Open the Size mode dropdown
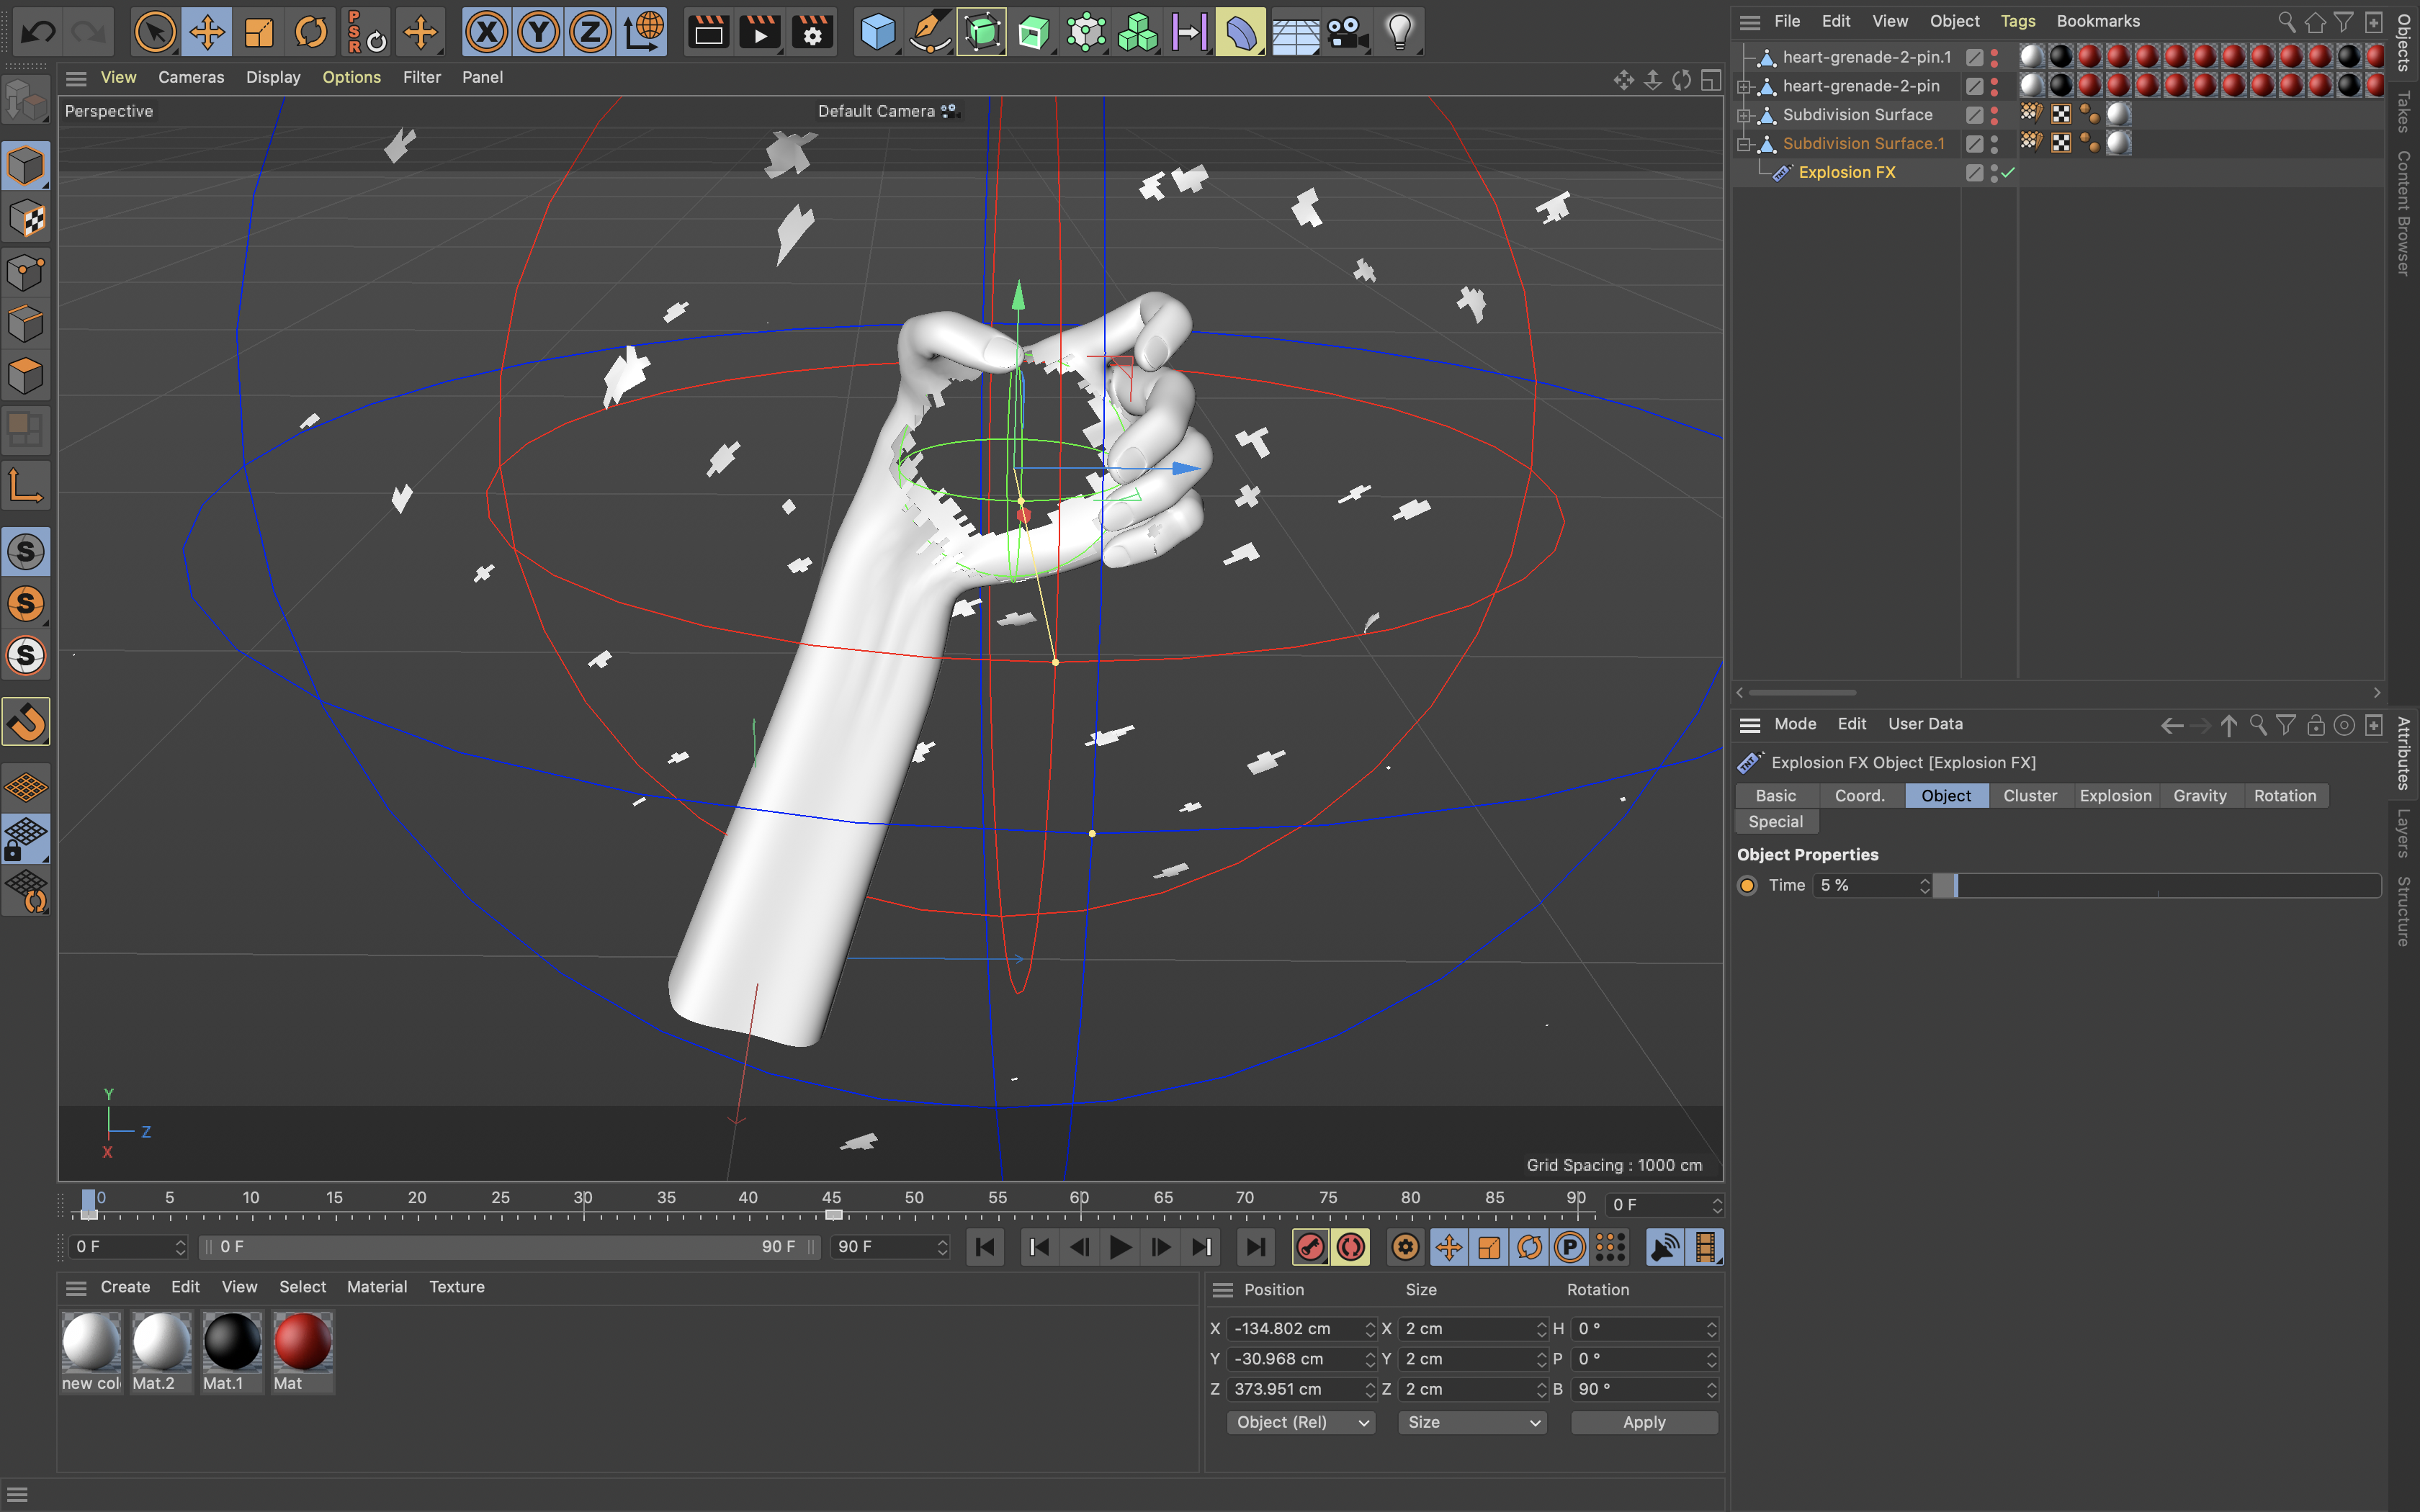 (1472, 1422)
